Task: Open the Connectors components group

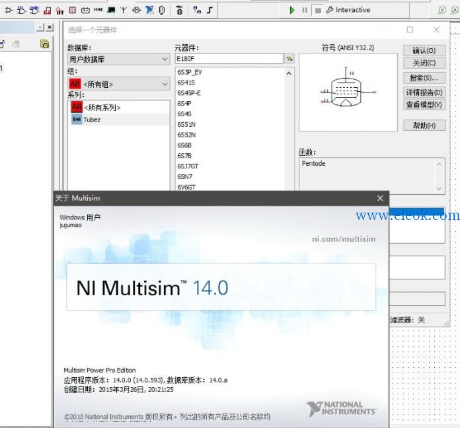Action: click(x=162, y=11)
